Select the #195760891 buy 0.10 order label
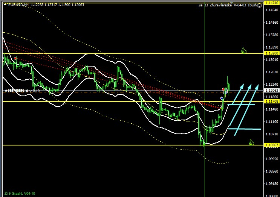 tap(22, 91)
